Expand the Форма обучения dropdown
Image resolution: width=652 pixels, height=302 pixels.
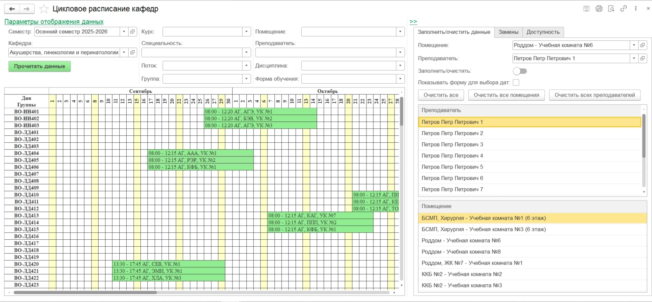[x=400, y=79]
